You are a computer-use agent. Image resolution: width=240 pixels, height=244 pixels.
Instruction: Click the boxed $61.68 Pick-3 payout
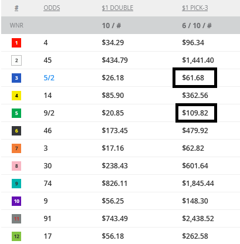click(x=195, y=78)
